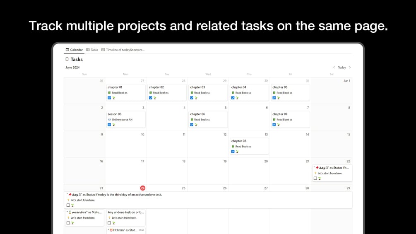
Task: Open the Timeline of today&tomorrow tab
Action: [x=123, y=50]
